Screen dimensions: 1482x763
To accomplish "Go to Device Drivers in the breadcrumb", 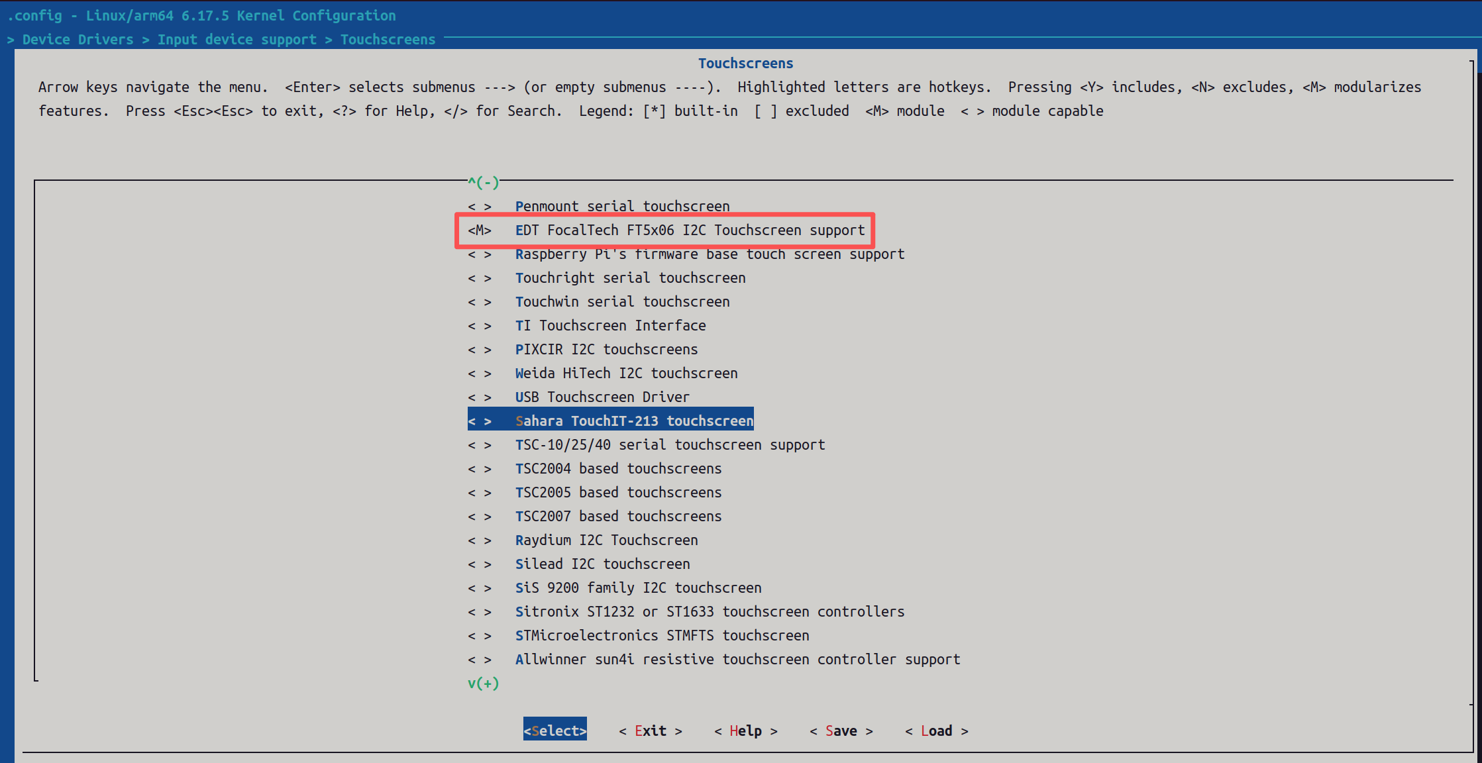I will pos(78,40).
